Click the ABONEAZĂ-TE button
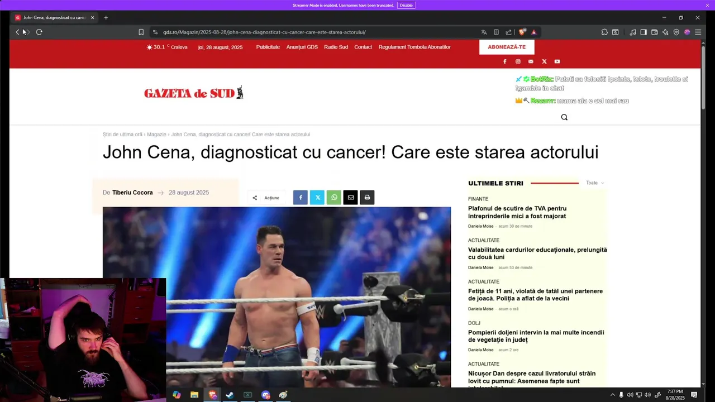 (x=507, y=47)
